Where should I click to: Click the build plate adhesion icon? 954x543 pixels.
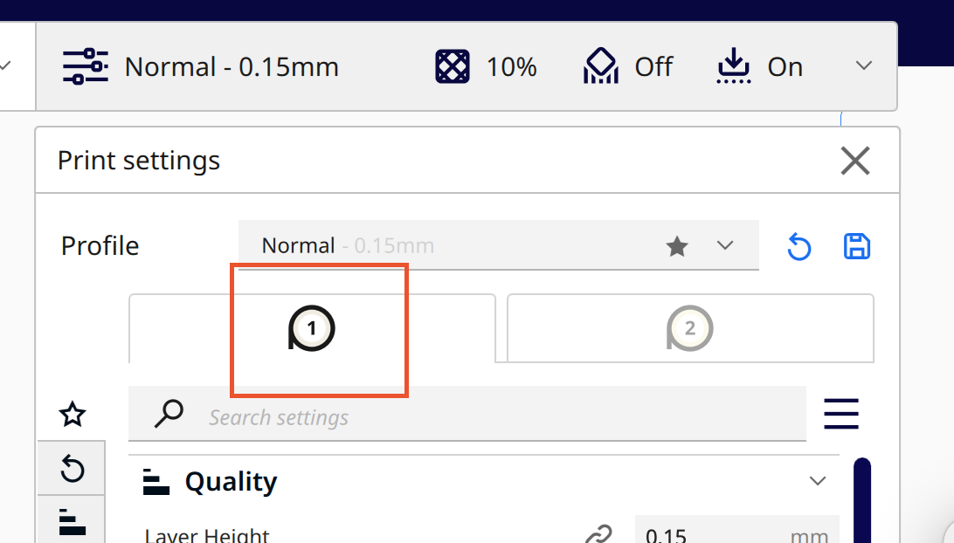[x=734, y=66]
